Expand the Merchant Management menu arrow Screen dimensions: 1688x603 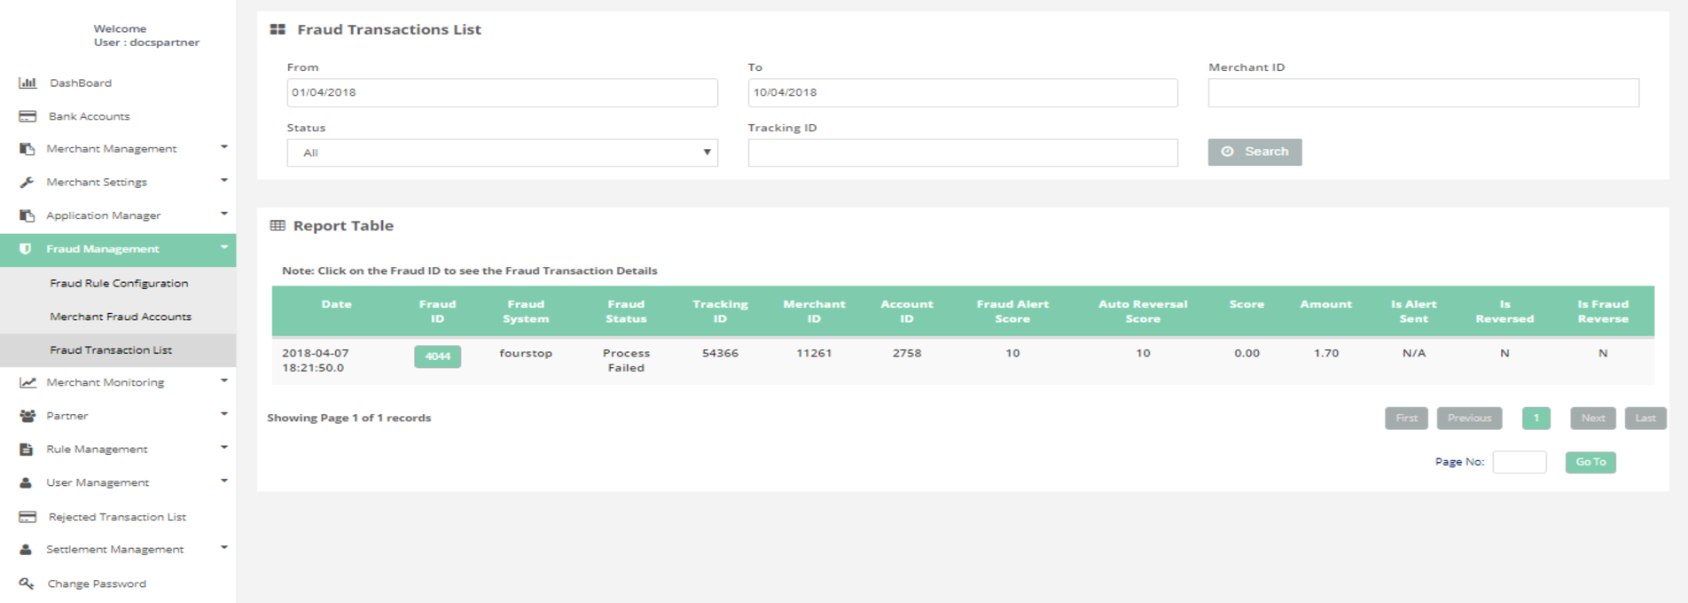point(224,147)
